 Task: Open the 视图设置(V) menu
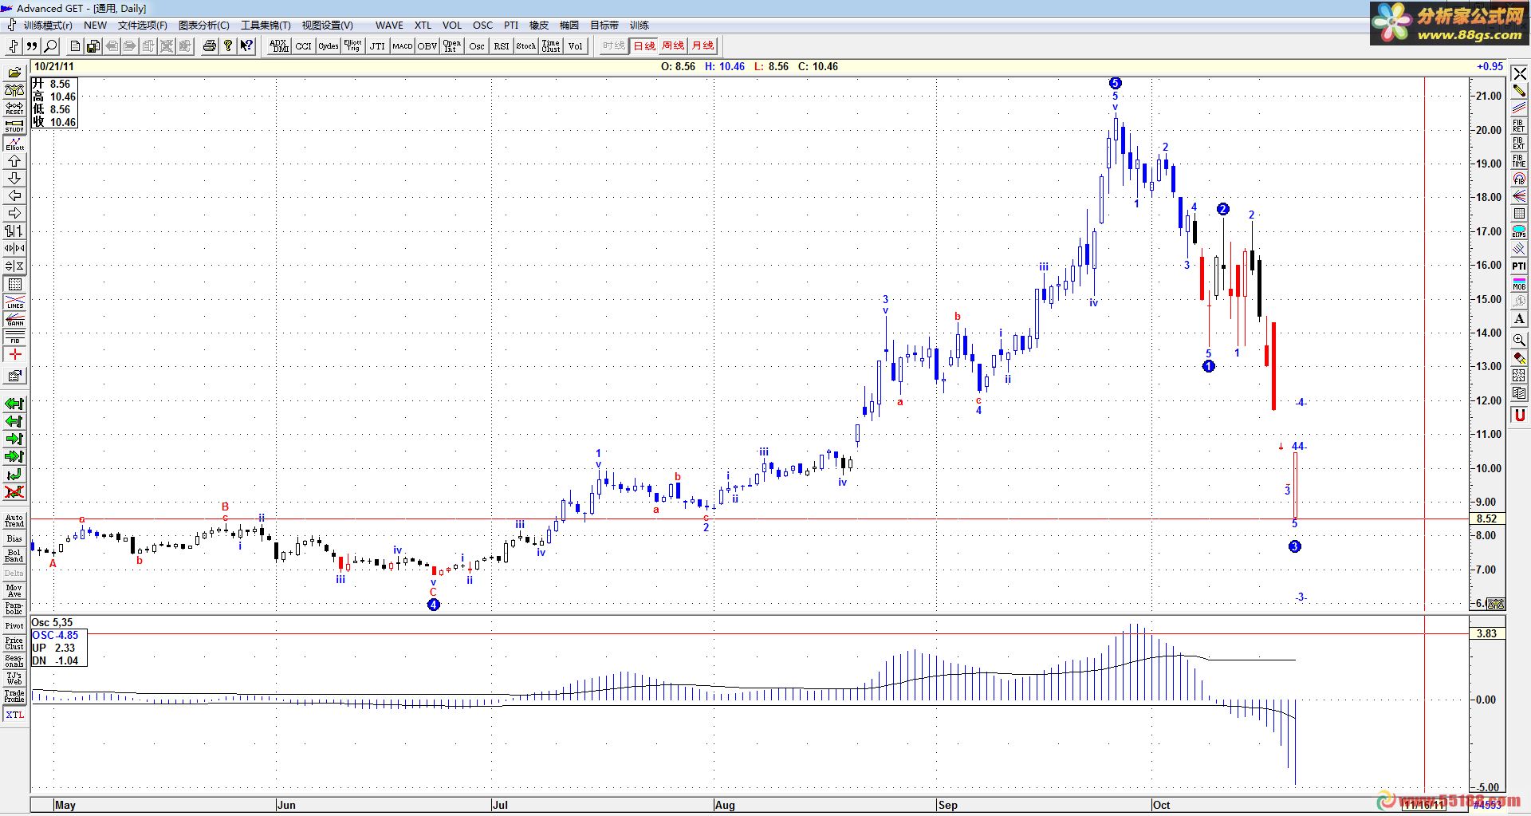[x=327, y=26]
